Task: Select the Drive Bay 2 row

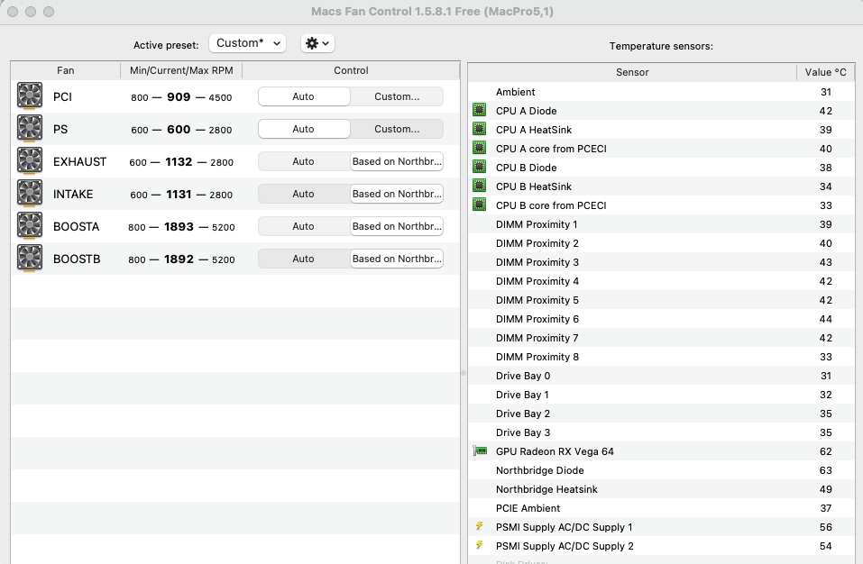Action: pyautogui.click(x=662, y=414)
